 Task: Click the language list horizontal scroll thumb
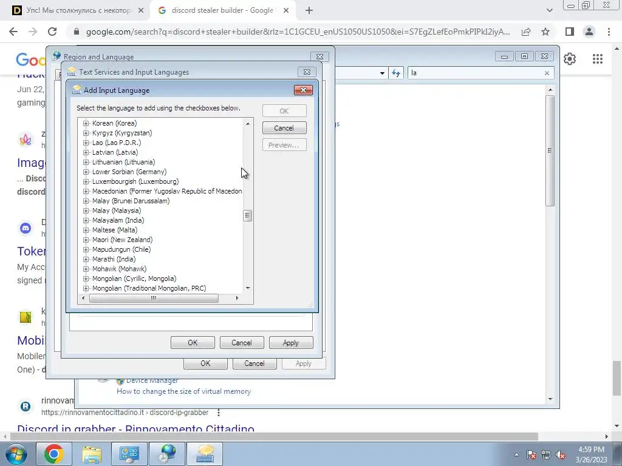(154, 299)
